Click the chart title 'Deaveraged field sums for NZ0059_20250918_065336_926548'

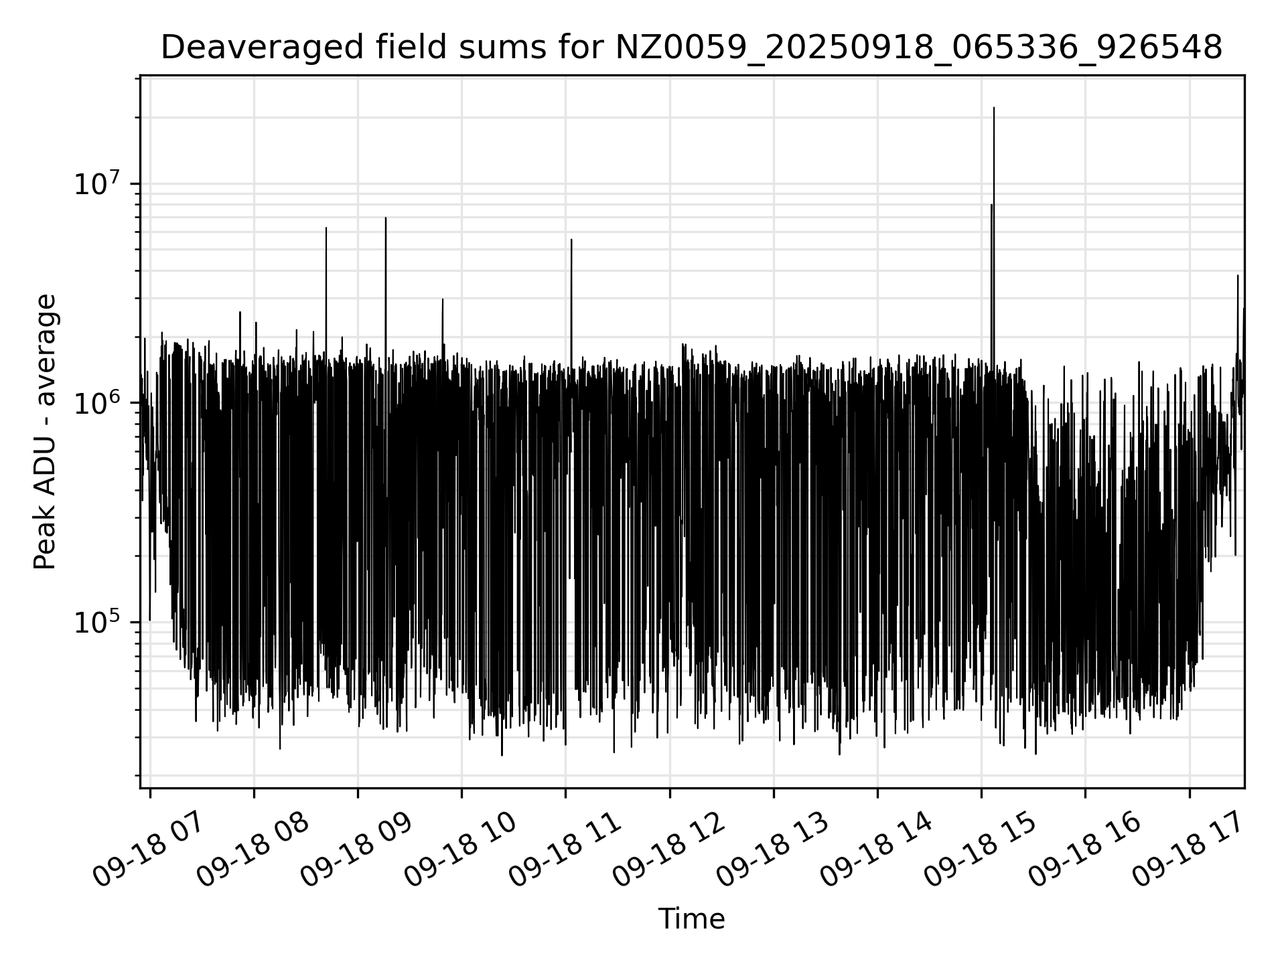pyautogui.click(x=692, y=48)
